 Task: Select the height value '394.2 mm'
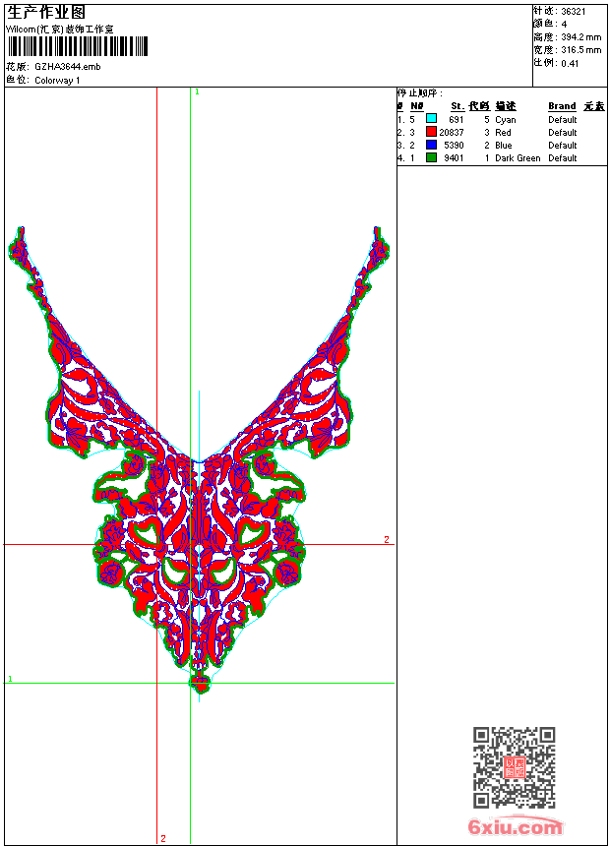581,37
